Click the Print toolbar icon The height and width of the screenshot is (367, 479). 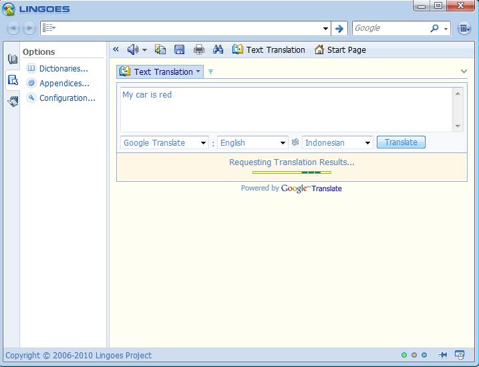[x=199, y=49]
